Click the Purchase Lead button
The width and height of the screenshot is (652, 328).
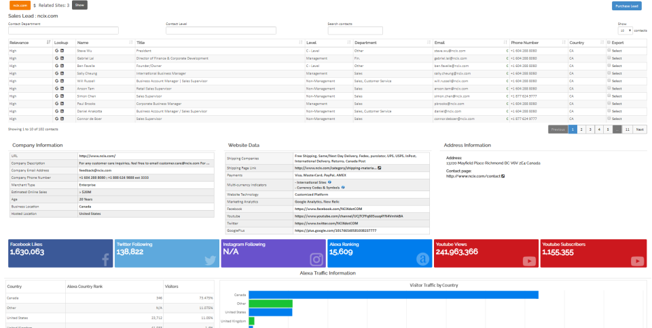pyautogui.click(x=627, y=6)
